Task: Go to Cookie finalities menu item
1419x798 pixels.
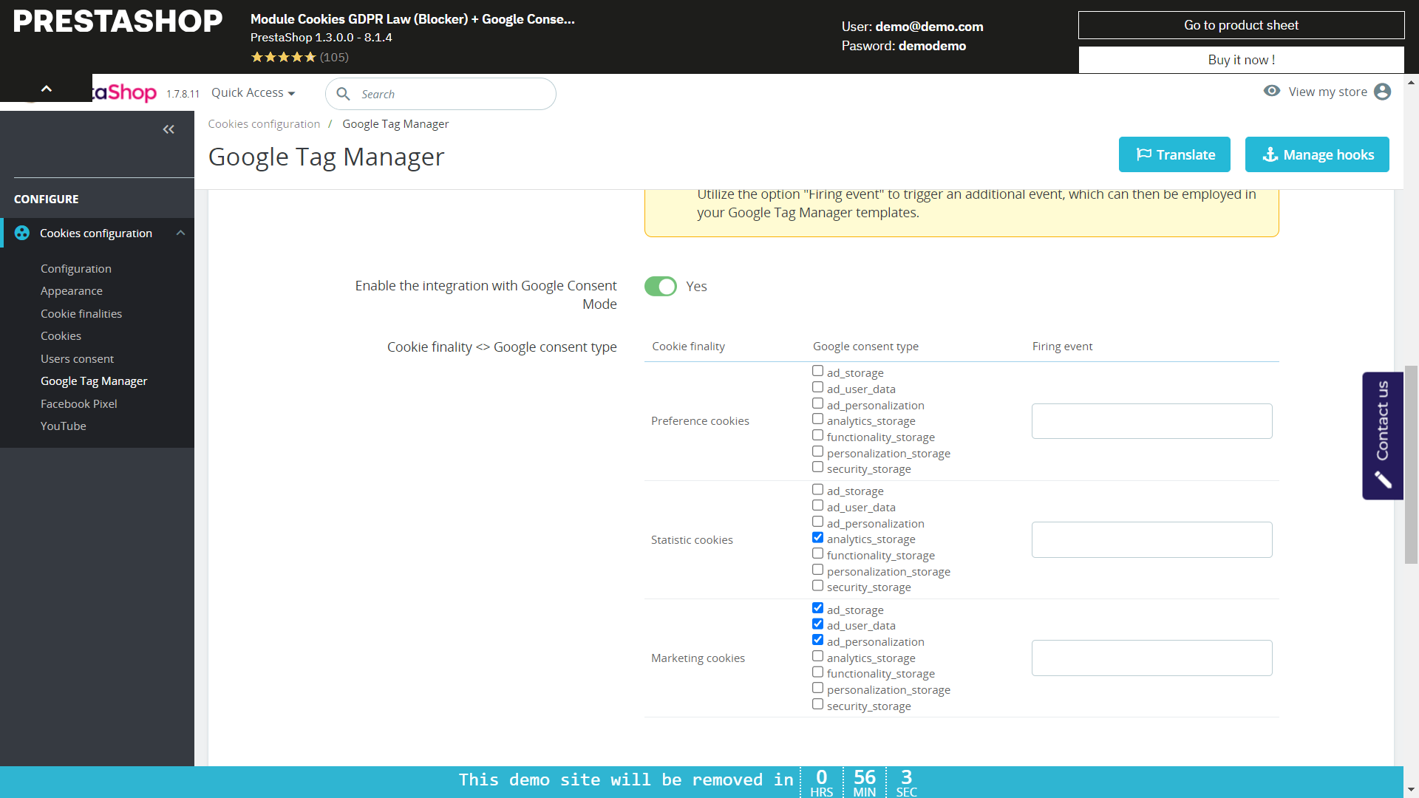Action: tap(81, 313)
